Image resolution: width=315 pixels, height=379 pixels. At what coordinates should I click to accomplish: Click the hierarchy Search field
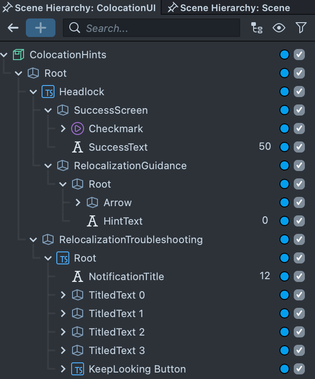[x=157, y=28]
